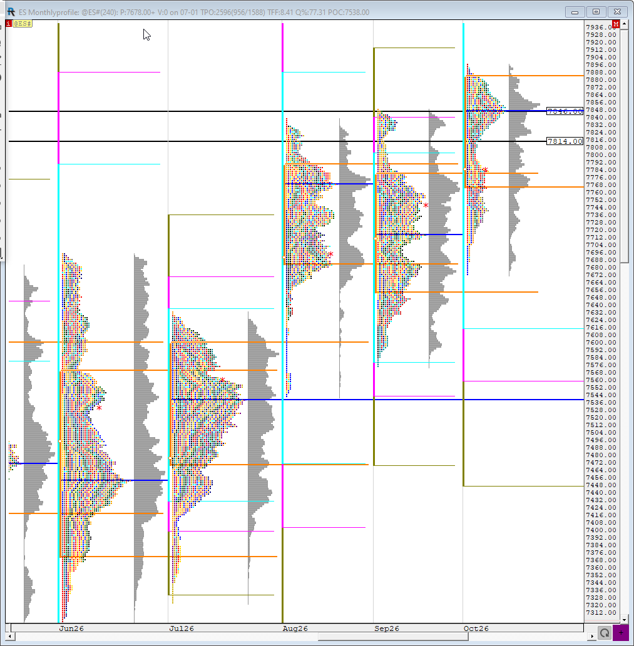Minimize the ES Monthlyprofile window
The height and width of the screenshot is (646, 634).
click(575, 12)
